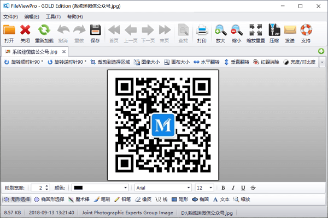This screenshot has width=328, height=218.
Task: Open the 帮助(H) menu
Action: coord(75,17)
